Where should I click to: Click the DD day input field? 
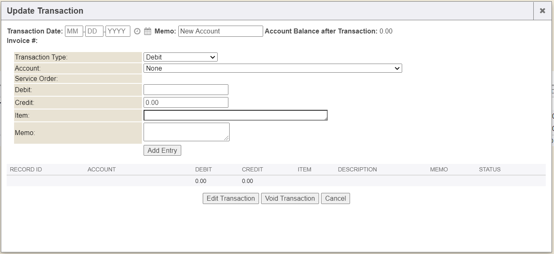point(94,31)
